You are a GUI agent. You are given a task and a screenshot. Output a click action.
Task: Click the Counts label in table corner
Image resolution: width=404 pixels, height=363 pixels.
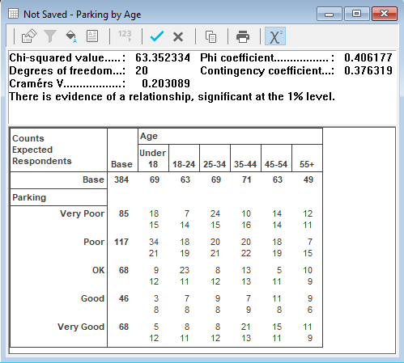[x=28, y=138]
